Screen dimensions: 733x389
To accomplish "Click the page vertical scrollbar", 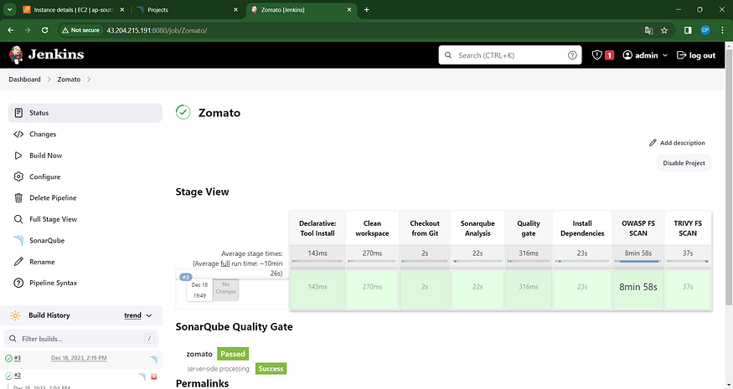I will click(729, 176).
